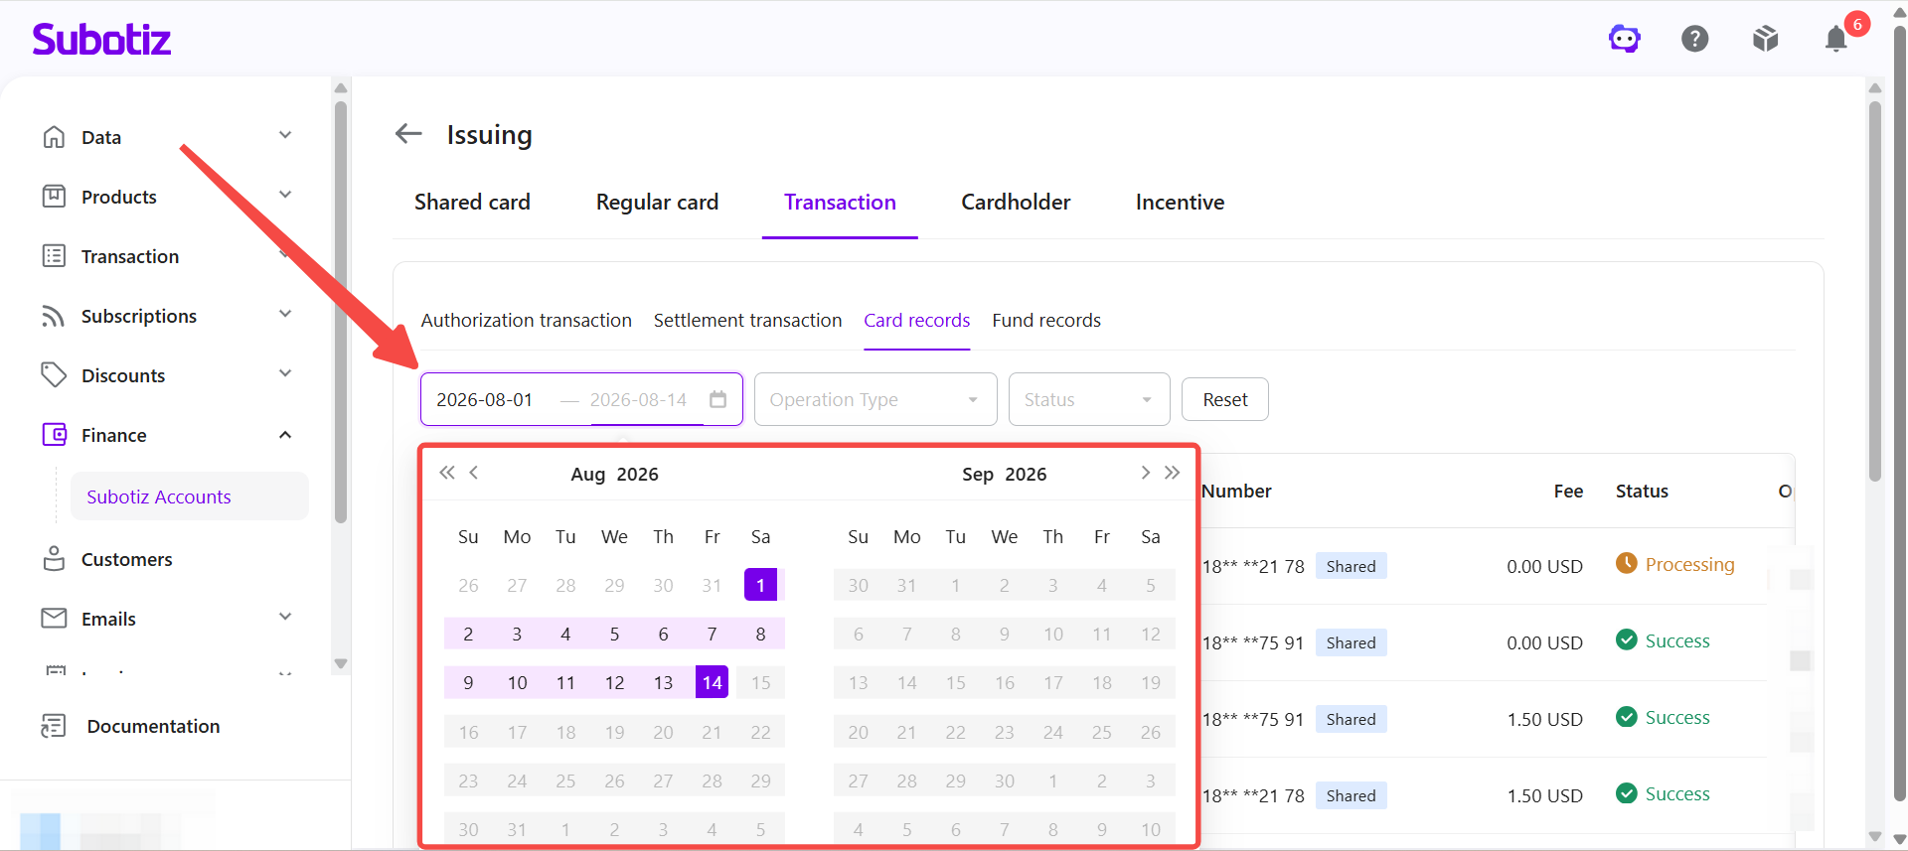The height and width of the screenshot is (851, 1908).
Task: Click the Reset button
Action: [1224, 399]
